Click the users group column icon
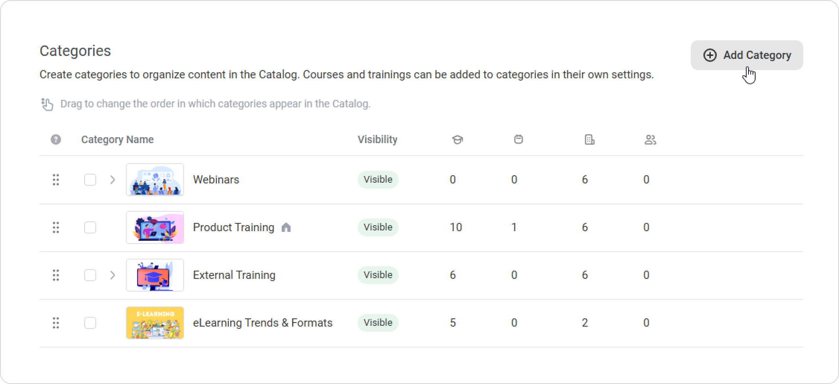The width and height of the screenshot is (839, 384). [650, 140]
